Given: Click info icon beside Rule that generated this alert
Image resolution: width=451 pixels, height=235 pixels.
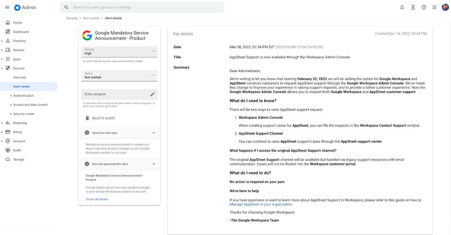Looking at the screenshot, I should point(87,164).
